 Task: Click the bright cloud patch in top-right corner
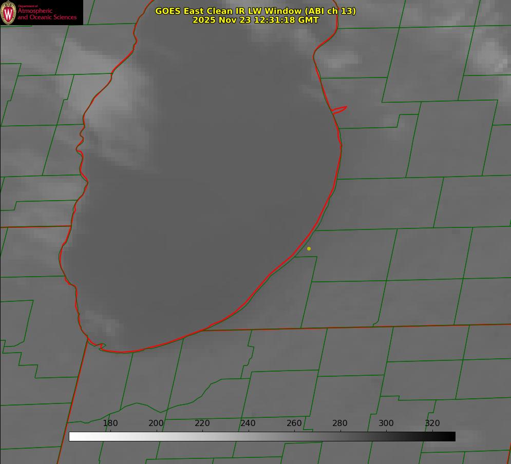pos(490,56)
